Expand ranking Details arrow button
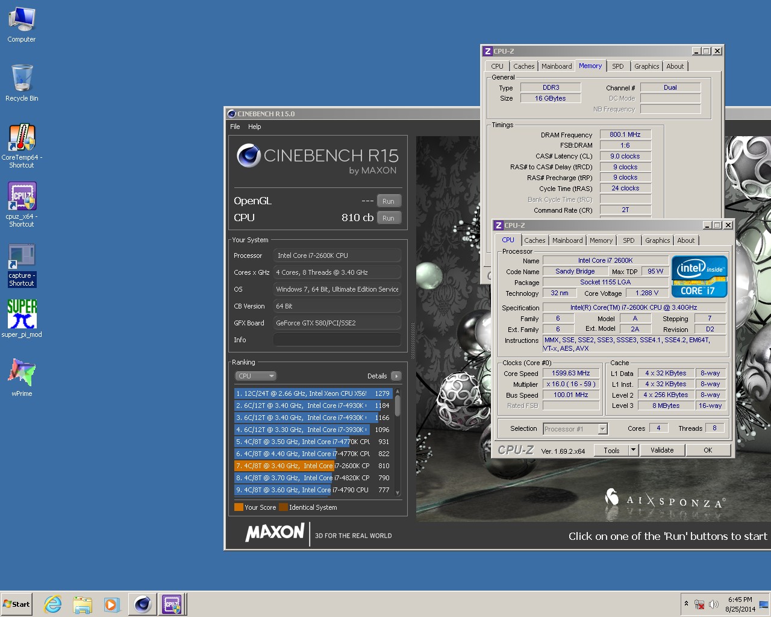The width and height of the screenshot is (771, 617). click(396, 376)
